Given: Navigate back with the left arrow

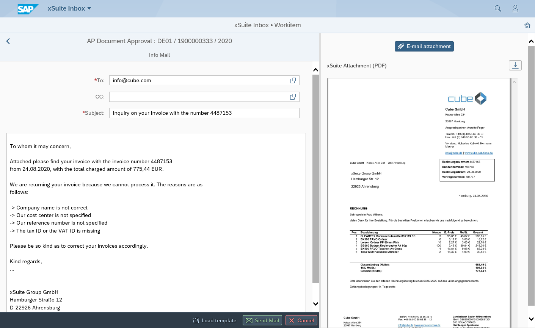Looking at the screenshot, I should tap(8, 41).
